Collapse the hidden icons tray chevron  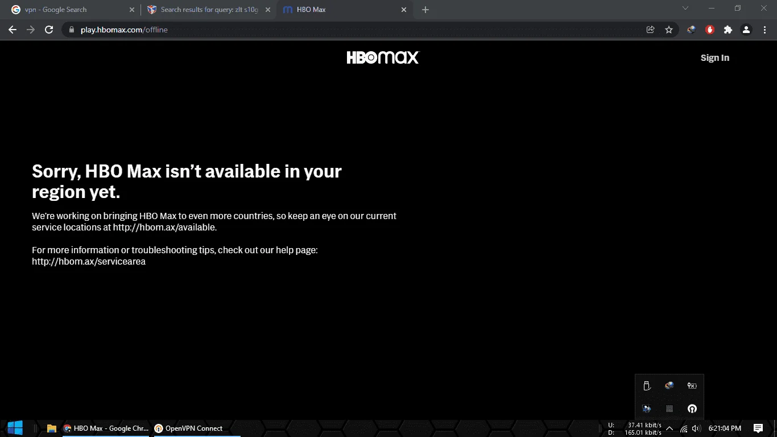click(669, 428)
